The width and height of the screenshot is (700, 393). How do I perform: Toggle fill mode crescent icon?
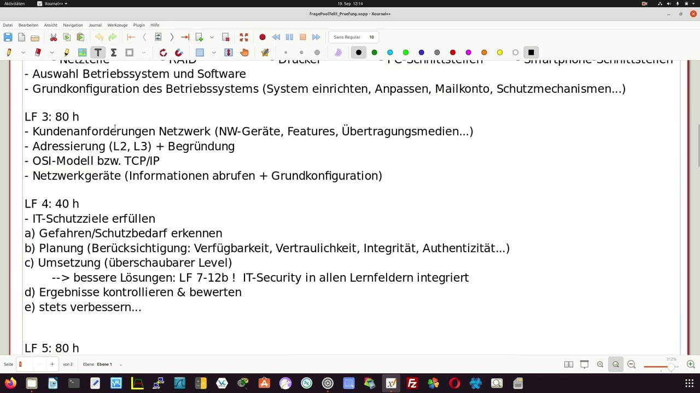(338, 52)
